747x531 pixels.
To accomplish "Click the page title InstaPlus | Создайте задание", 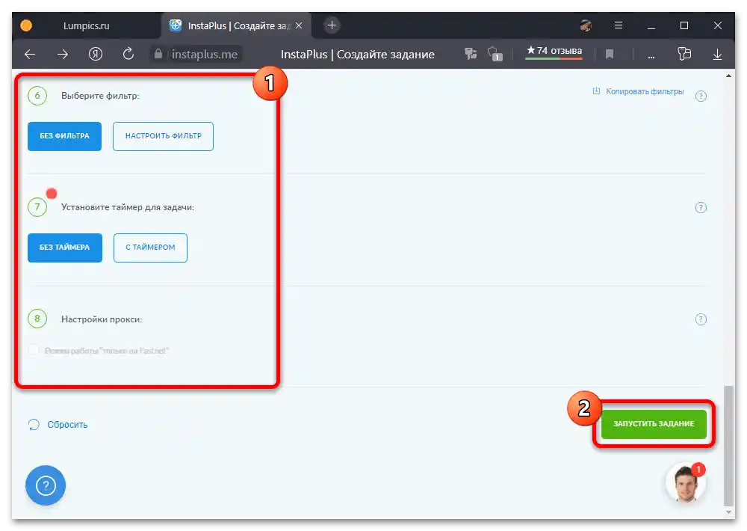I will pyautogui.click(x=357, y=55).
